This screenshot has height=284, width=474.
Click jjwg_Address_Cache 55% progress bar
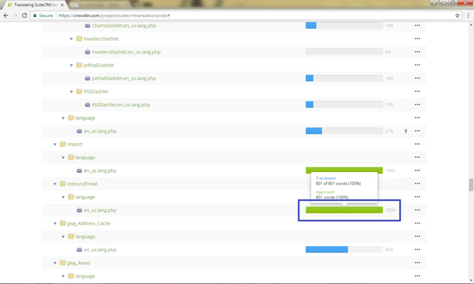(x=344, y=250)
